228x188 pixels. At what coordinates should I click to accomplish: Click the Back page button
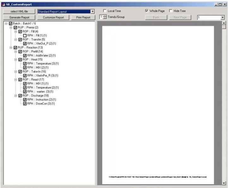(x=156, y=17)
